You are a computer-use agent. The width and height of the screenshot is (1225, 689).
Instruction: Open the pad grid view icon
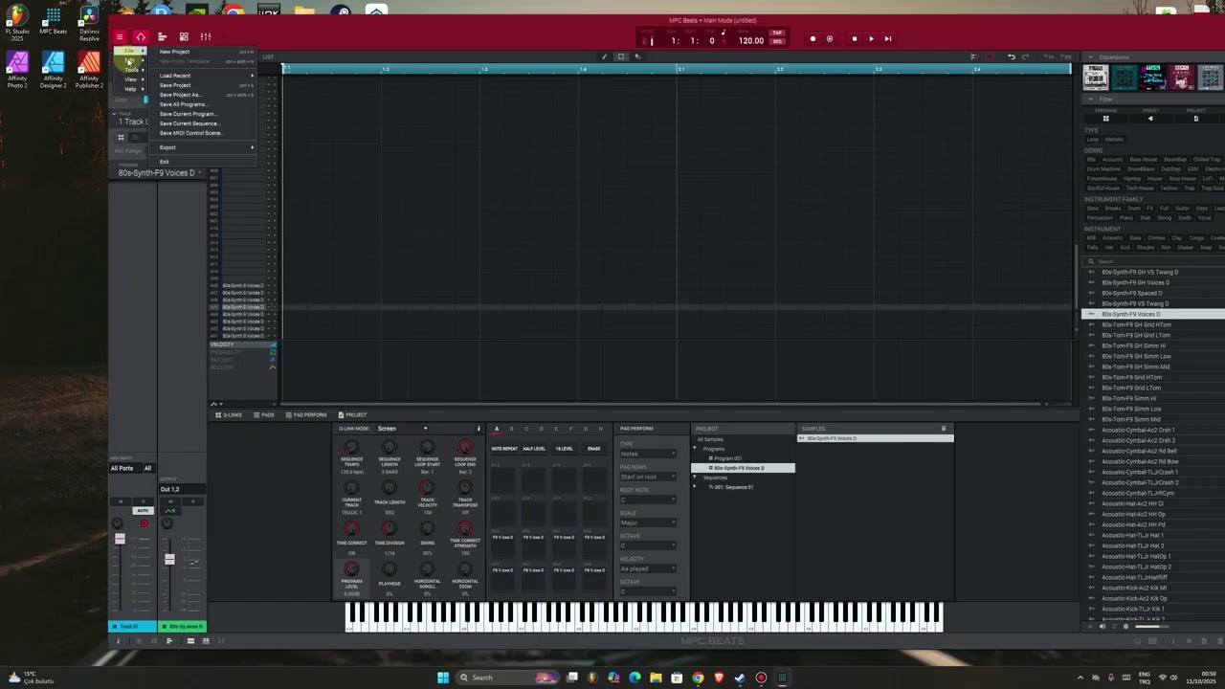(184, 37)
